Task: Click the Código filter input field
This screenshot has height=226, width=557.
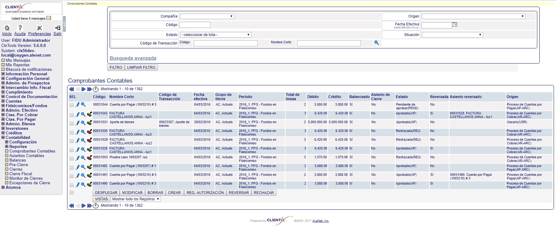Action: click(195, 25)
